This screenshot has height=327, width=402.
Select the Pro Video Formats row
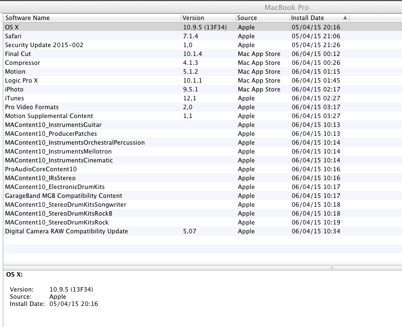pos(203,107)
